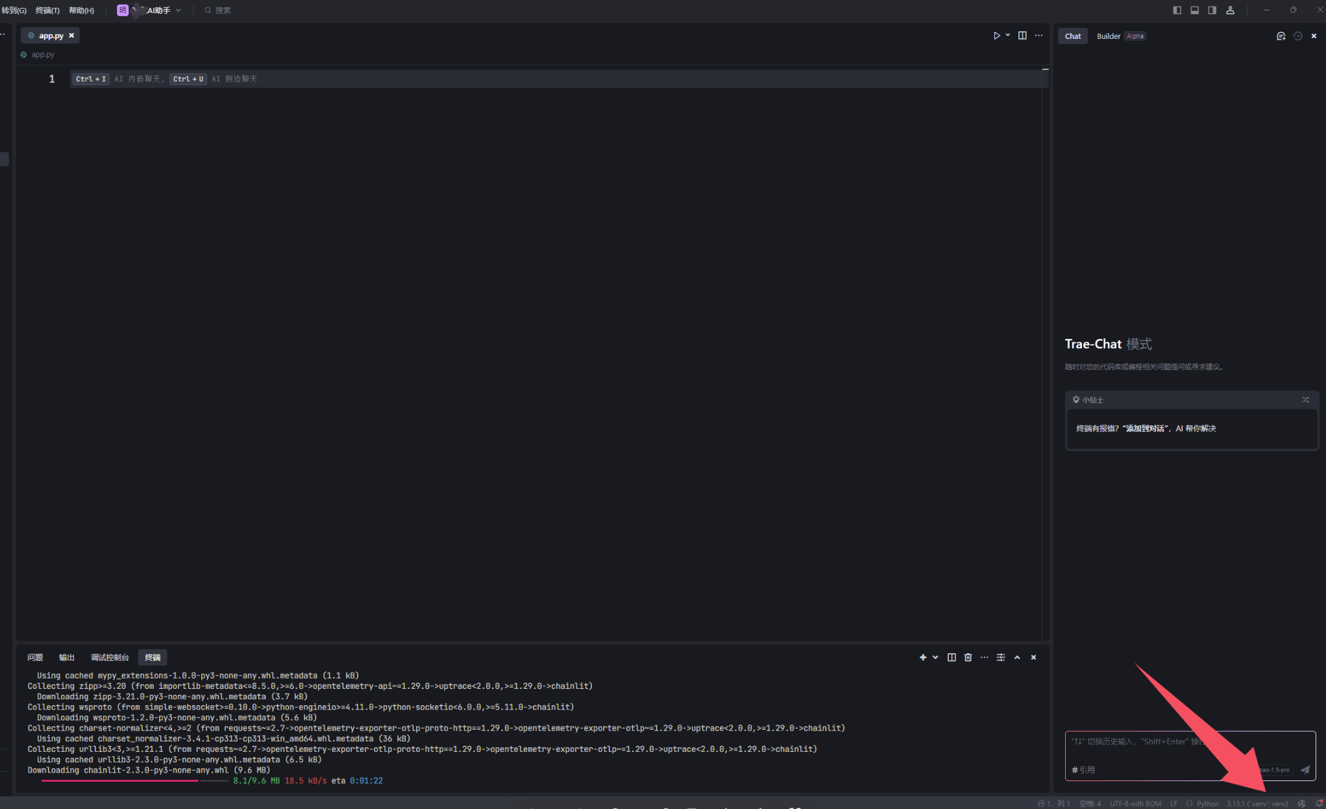Expand the run options dropdown arrow
The image size is (1326, 809).
pos(1008,36)
